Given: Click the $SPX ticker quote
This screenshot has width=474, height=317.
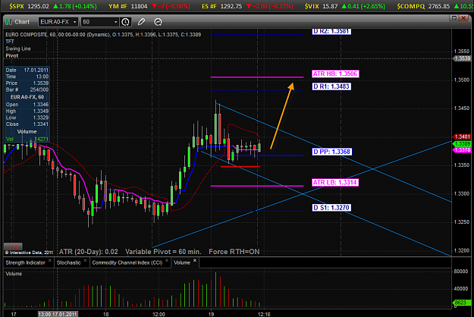Looking at the screenshot, I should 53,6.
